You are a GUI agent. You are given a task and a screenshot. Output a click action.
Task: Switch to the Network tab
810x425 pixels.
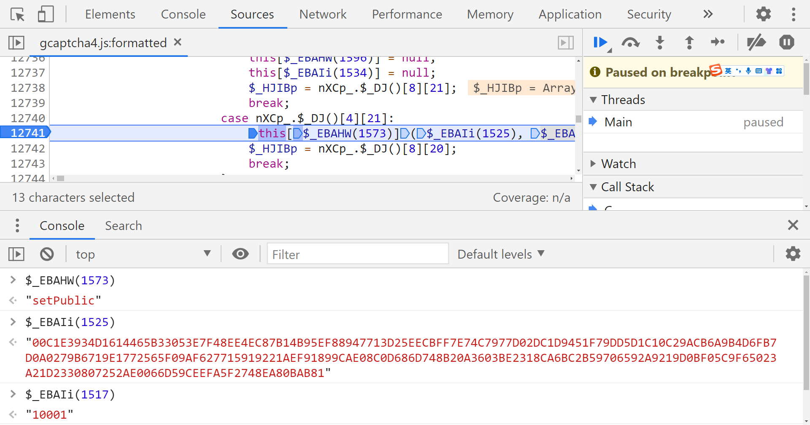[323, 14]
